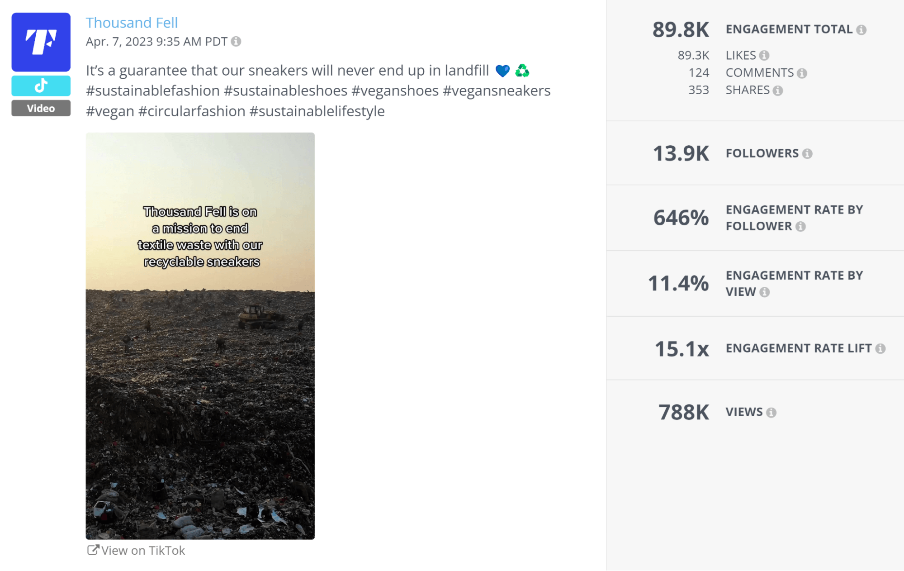Click the Comments info icon
The image size is (904, 571).
coord(802,72)
